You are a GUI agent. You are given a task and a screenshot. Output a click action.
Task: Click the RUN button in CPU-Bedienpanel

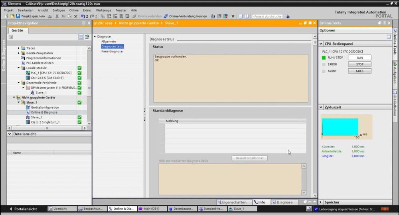[359, 58]
